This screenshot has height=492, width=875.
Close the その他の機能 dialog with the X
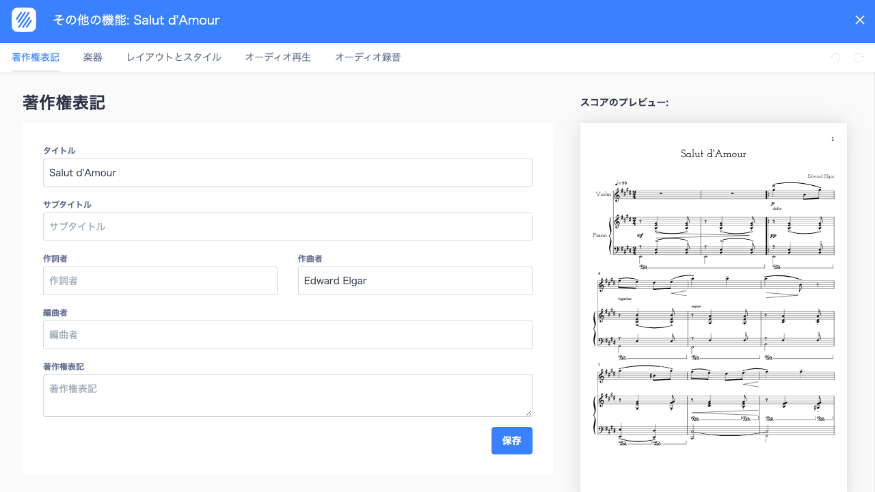tap(860, 20)
